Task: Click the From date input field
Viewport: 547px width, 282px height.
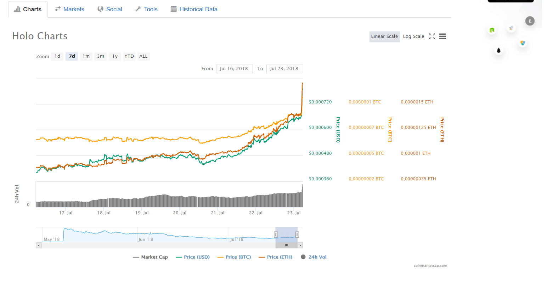Action: click(234, 69)
